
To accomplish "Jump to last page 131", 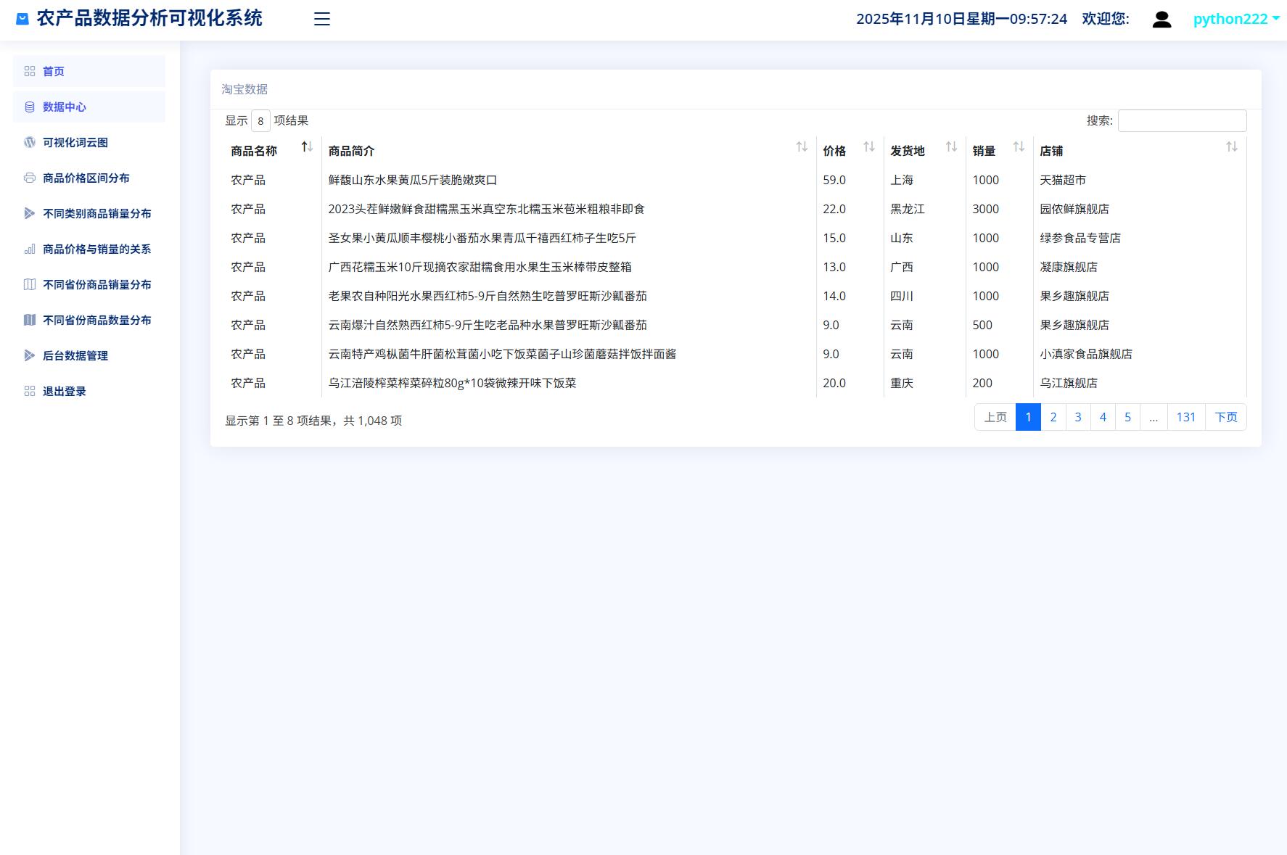I will pyautogui.click(x=1186, y=417).
